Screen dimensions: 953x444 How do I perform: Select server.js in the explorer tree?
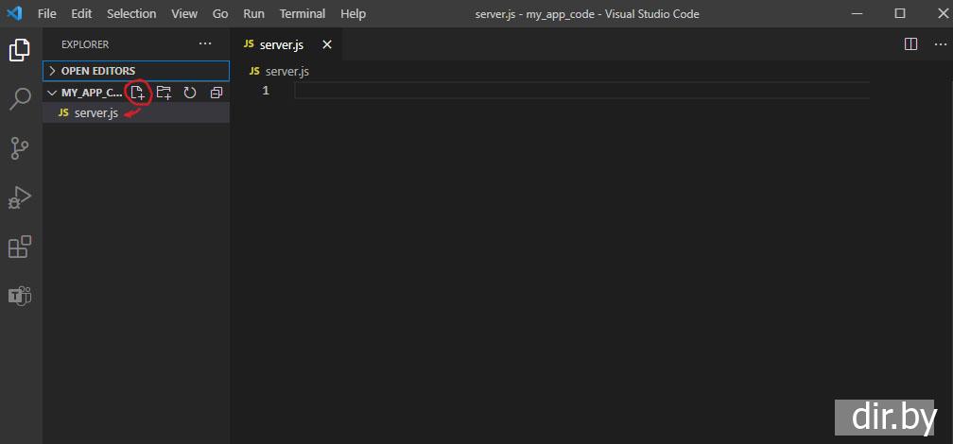point(136,113)
